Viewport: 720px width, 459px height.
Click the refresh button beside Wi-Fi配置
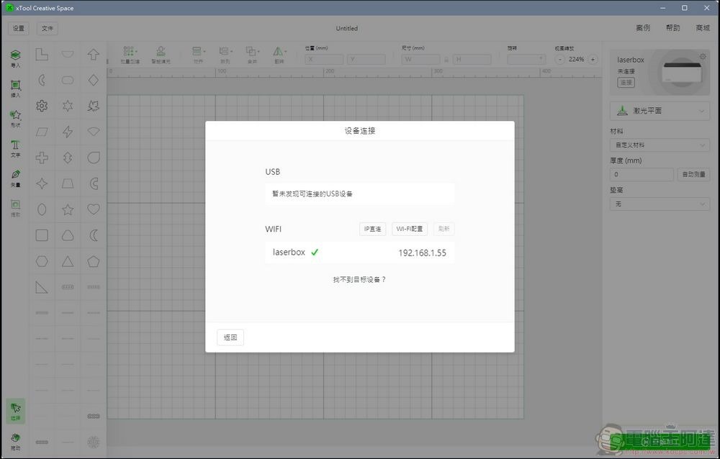(444, 229)
